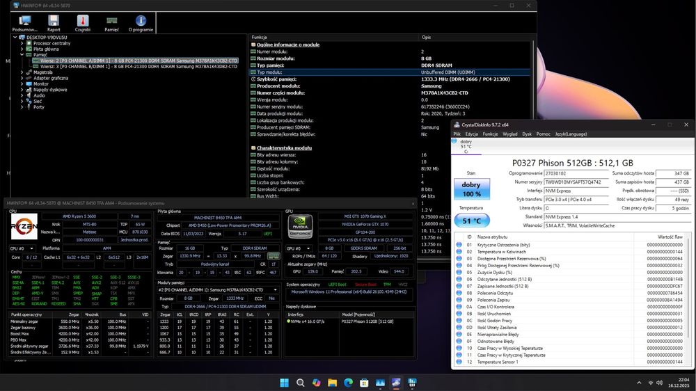Open Dysk menu in CrystalDiskInfo
This screenshot has height=391, width=696.
(527, 134)
